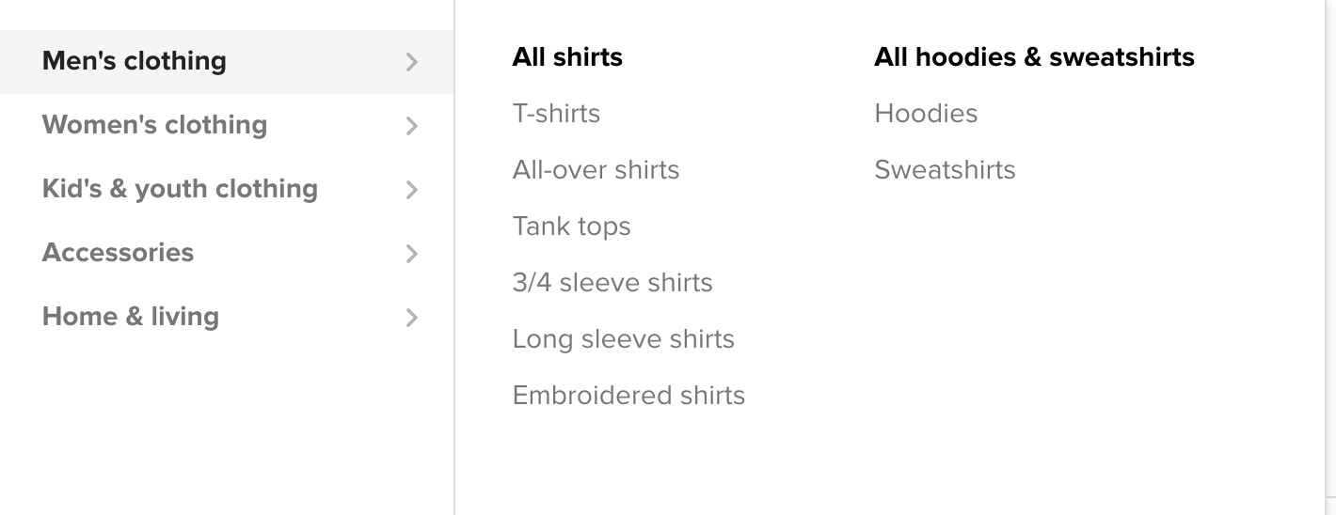Expand Men's clothing chevron arrow
1336x515 pixels.
[411, 62]
